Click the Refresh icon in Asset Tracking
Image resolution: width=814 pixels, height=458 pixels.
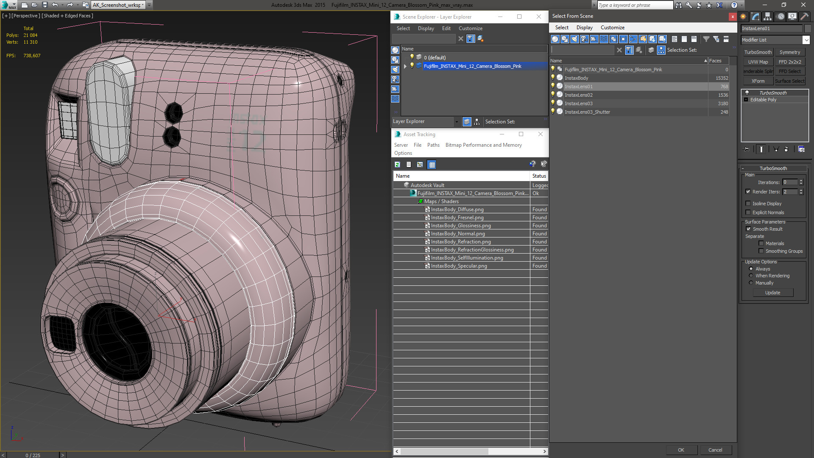point(397,165)
